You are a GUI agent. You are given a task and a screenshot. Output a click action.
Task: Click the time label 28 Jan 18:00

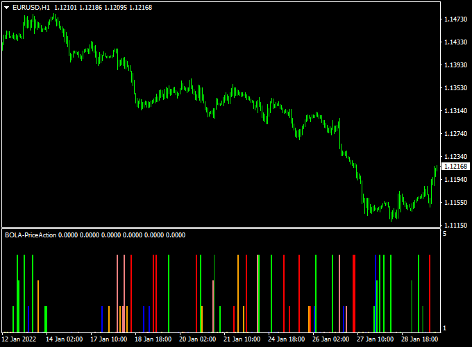(419, 339)
